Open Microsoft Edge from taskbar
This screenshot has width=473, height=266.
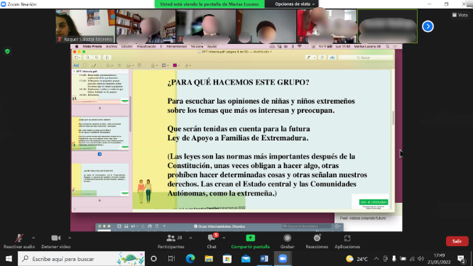pyautogui.click(x=190, y=259)
